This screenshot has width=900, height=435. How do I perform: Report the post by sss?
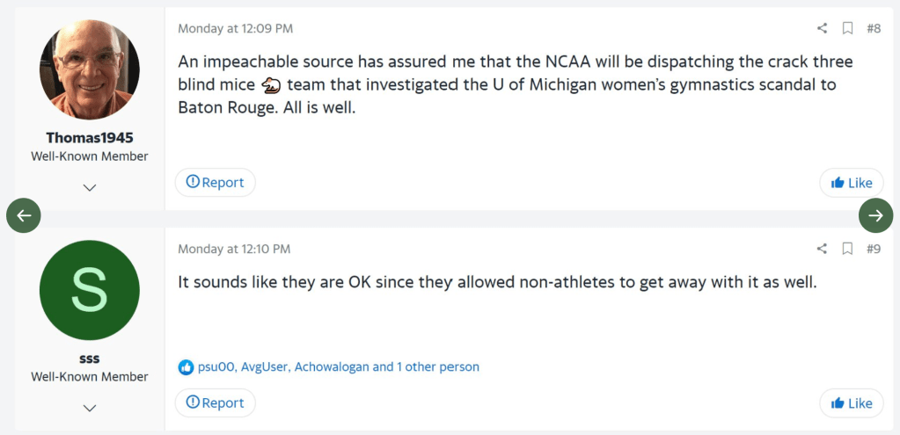coord(216,403)
